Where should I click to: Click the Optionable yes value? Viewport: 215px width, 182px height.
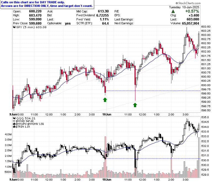point(68,23)
